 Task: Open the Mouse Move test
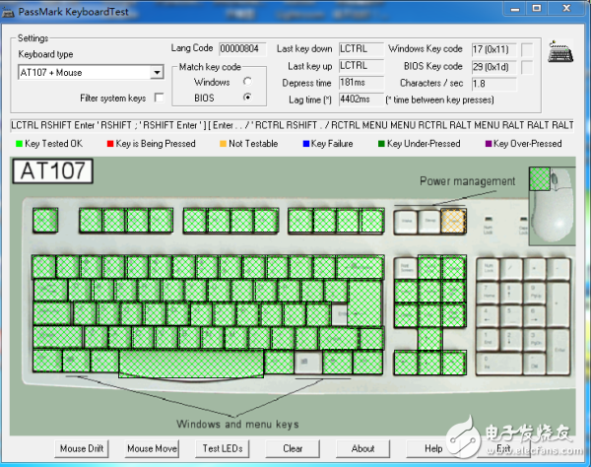[152, 448]
